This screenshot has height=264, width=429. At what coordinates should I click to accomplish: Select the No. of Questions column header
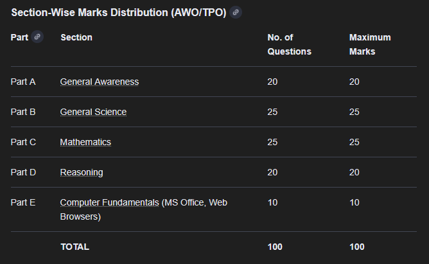tap(289, 44)
